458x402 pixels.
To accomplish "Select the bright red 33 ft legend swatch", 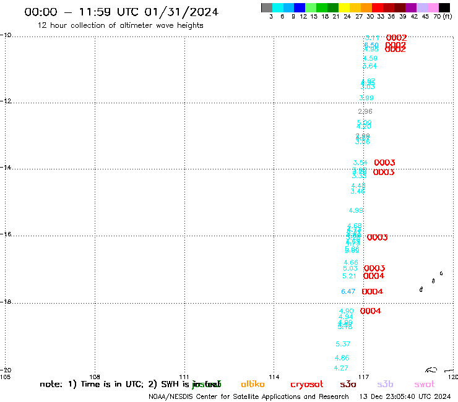I will pyautogui.click(x=378, y=7).
